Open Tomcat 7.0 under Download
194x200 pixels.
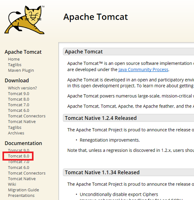[19, 105]
